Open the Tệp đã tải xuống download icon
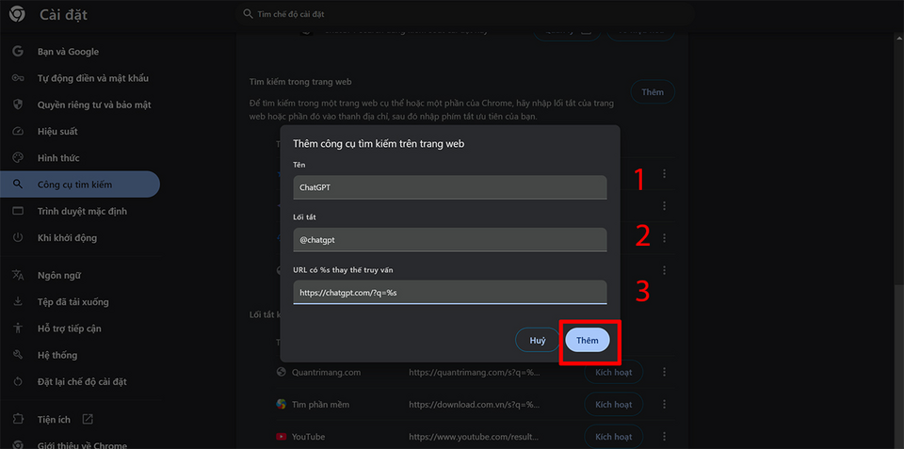This screenshot has width=904, height=449. pos(18,301)
